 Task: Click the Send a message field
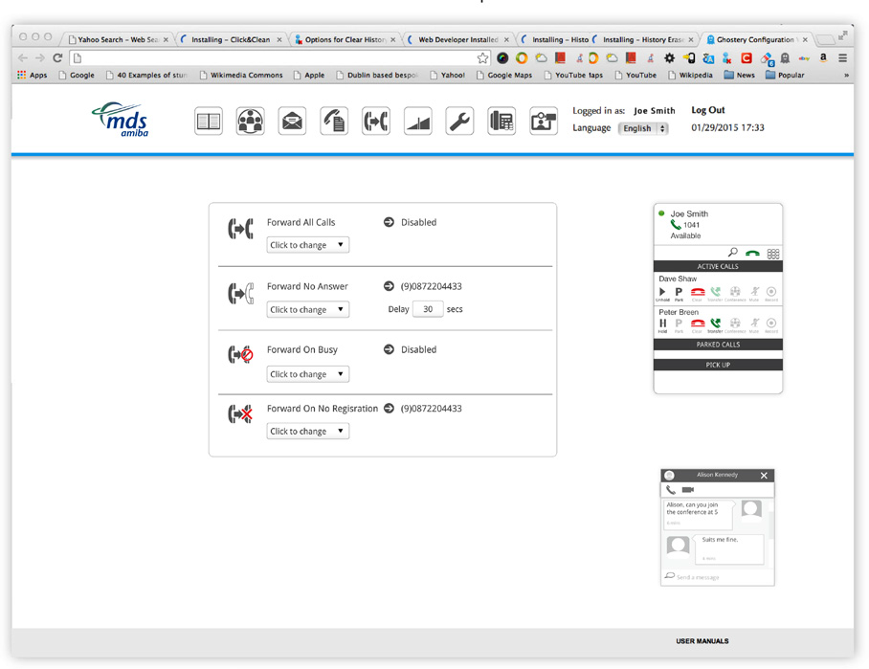pyautogui.click(x=718, y=577)
